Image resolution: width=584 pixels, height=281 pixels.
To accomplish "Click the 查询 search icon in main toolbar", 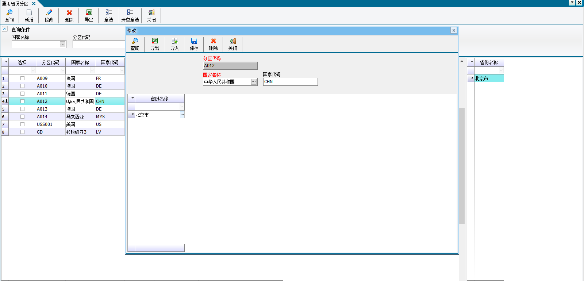I will [9, 12].
